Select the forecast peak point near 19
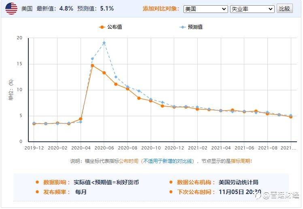 [104, 43]
